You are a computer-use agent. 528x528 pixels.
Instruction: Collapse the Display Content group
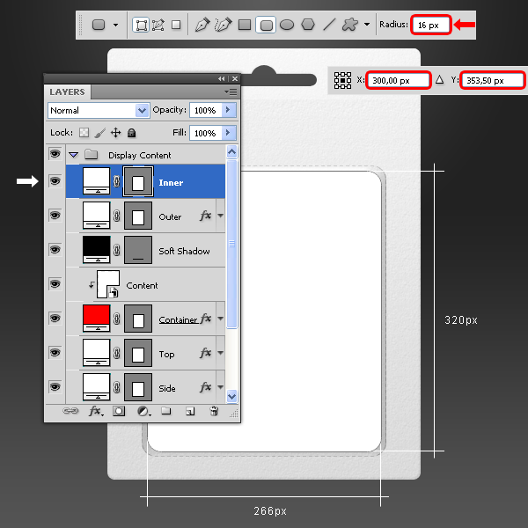coord(74,155)
